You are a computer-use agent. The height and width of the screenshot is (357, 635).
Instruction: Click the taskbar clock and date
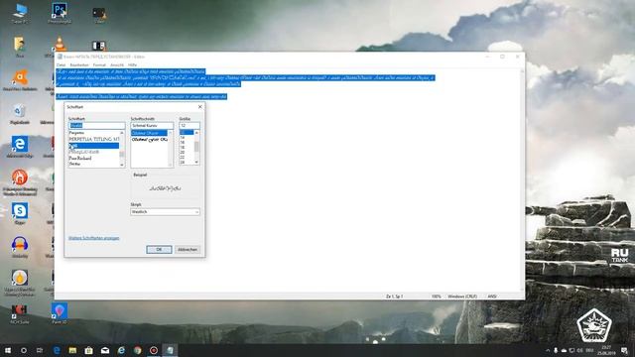(x=606, y=350)
